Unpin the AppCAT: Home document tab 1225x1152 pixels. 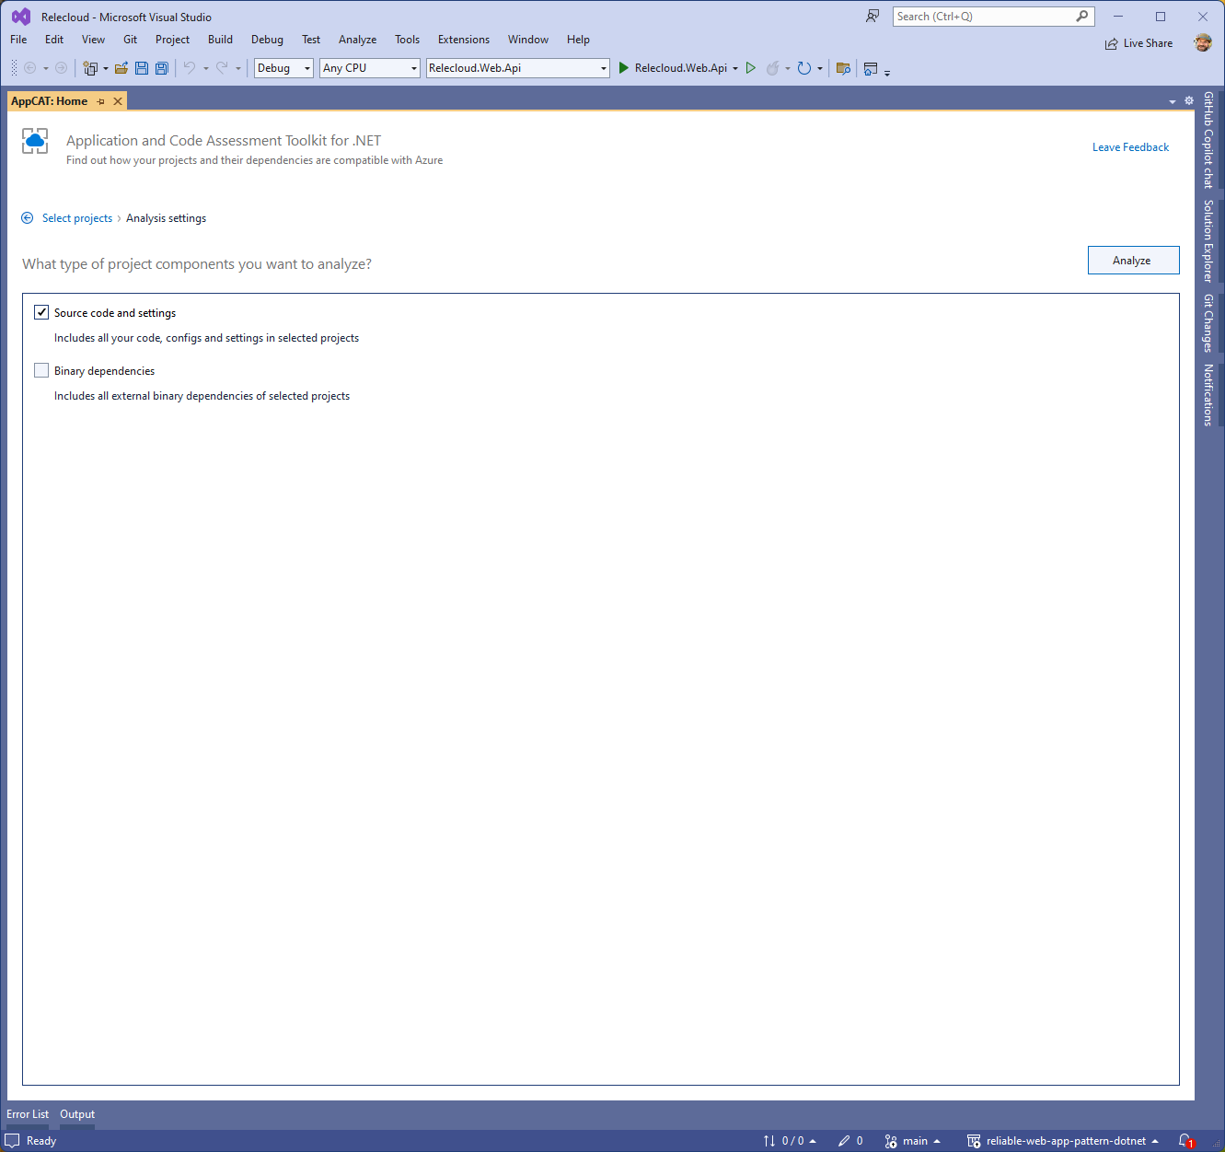[99, 101]
